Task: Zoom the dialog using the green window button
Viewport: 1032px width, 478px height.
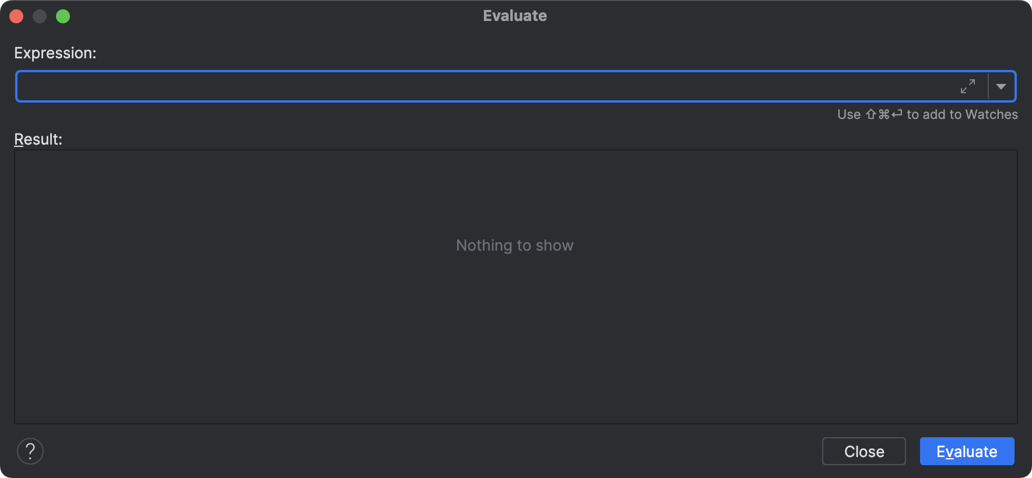Action: (63, 16)
